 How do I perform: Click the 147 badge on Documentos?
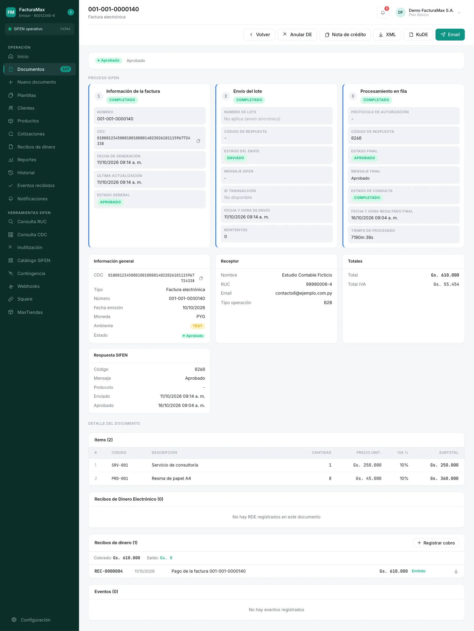pyautogui.click(x=65, y=69)
